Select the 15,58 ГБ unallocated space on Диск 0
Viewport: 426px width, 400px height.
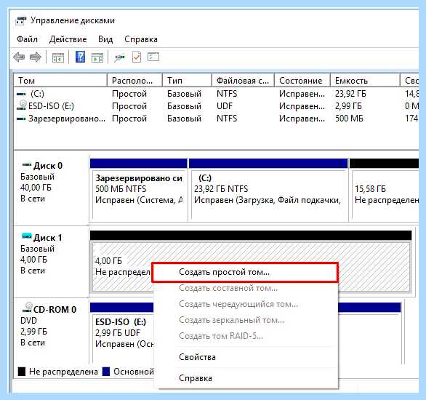(384, 190)
